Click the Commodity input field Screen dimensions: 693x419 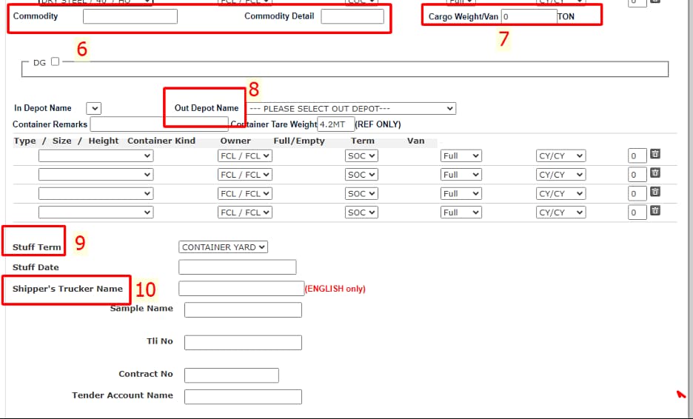pos(130,16)
